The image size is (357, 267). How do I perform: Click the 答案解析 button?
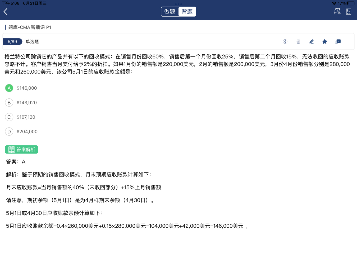point(26,150)
